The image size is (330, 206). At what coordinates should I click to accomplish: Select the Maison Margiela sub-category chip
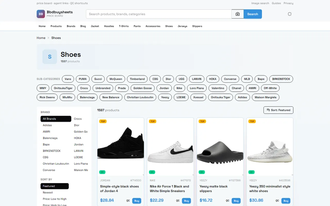(x=266, y=97)
